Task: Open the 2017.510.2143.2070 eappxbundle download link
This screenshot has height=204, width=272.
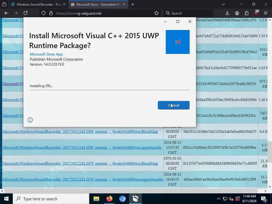Action: [83, 179]
